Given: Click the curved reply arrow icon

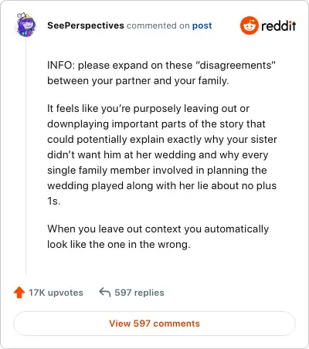Looking at the screenshot, I should pos(105,293).
